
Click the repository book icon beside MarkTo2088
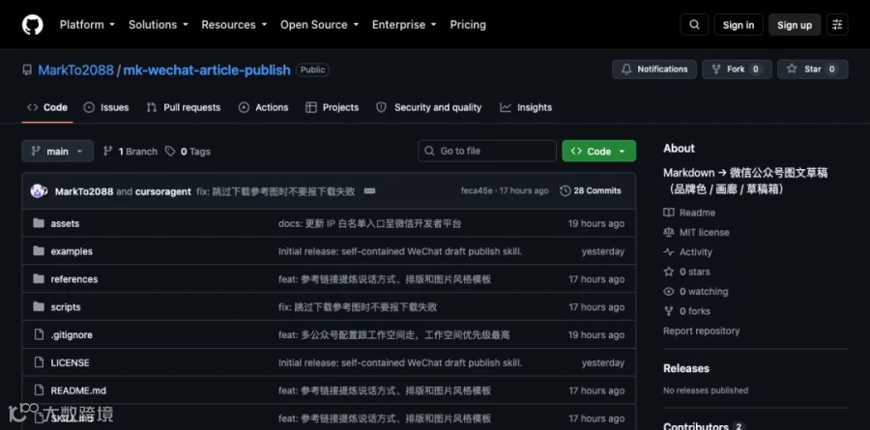point(27,70)
